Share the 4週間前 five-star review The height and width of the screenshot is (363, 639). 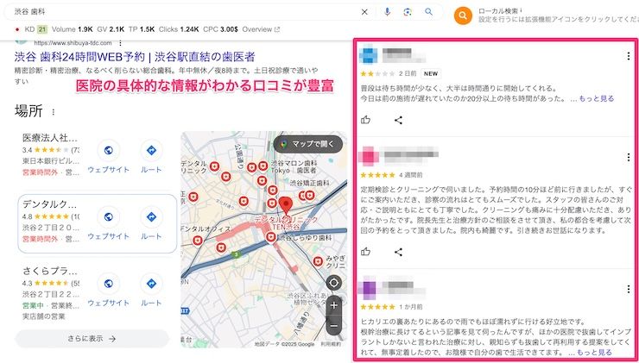point(399,252)
